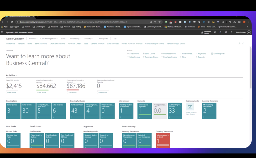
Task: Collapse the Activities section chevron
Action: click(x=16, y=75)
